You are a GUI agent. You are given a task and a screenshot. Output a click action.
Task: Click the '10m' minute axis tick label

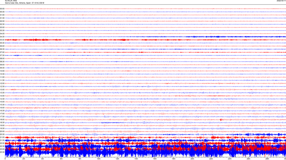tap(99, 159)
